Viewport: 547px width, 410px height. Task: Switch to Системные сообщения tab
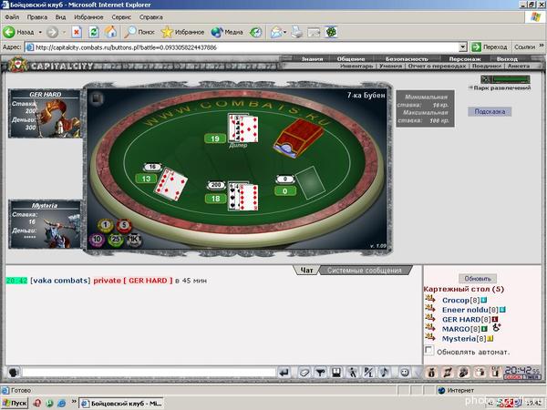click(364, 271)
